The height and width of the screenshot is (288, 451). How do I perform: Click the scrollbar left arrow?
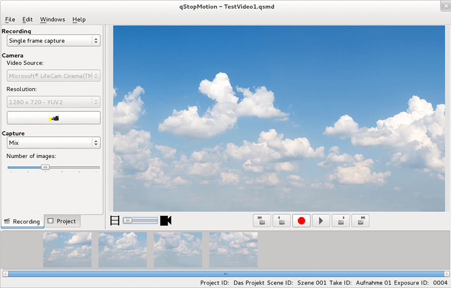tap(5, 273)
